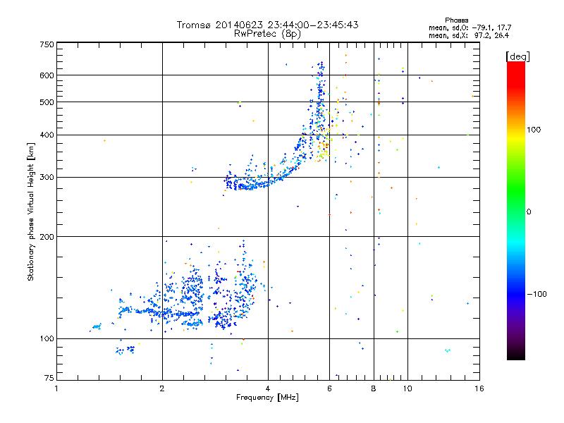Click the y-axis '300' tick label
The width and height of the screenshot is (564, 423).
coord(47,178)
